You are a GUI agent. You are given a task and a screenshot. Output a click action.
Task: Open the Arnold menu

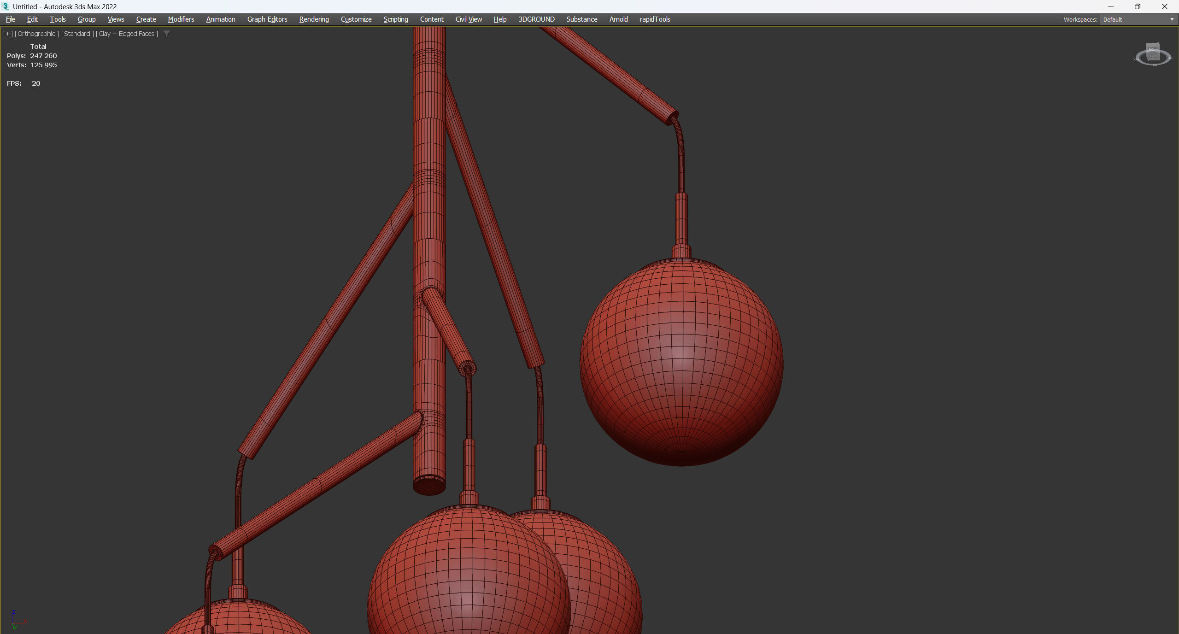pos(618,19)
